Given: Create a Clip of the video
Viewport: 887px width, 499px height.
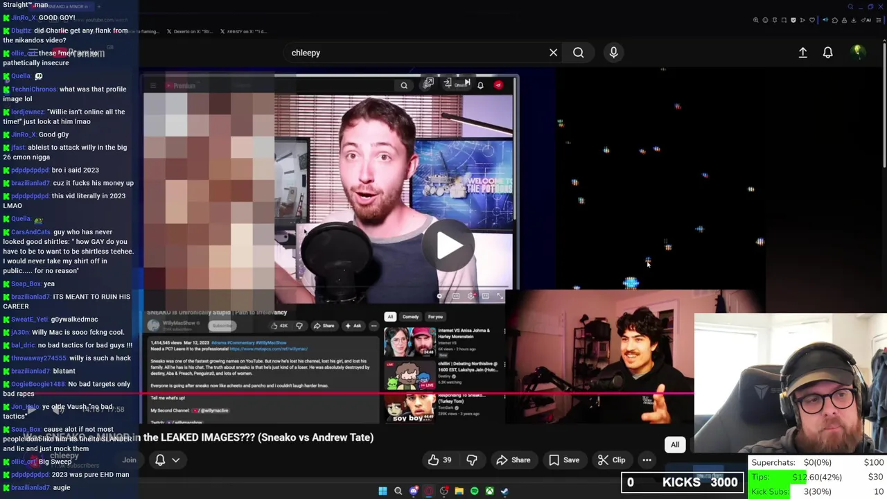Looking at the screenshot, I should click(x=612, y=460).
